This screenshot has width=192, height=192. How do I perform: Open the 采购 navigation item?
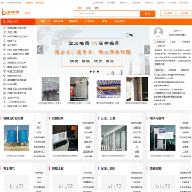(105, 21)
